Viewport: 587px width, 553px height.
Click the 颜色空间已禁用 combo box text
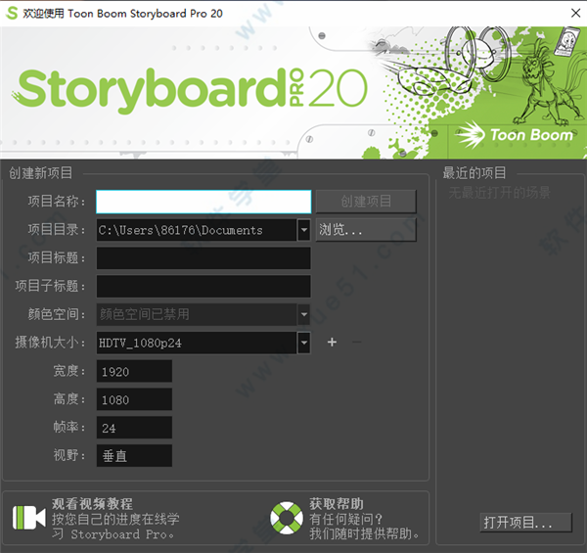coord(145,314)
